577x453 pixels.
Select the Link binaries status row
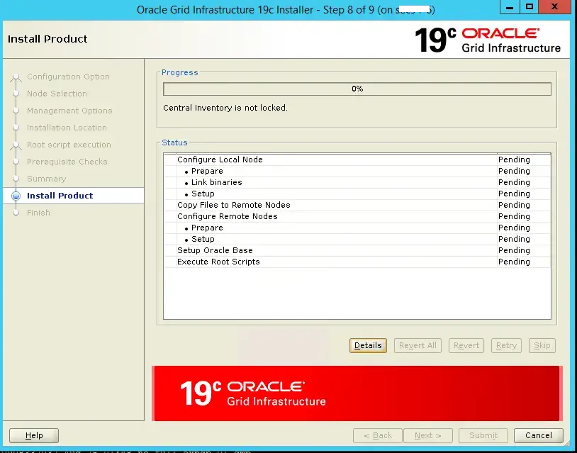click(216, 182)
